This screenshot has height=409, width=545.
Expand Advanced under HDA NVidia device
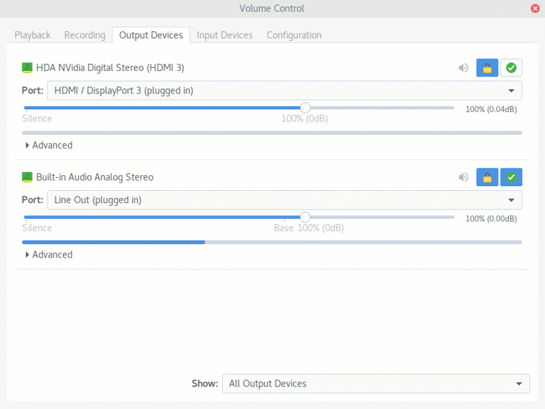(x=48, y=145)
